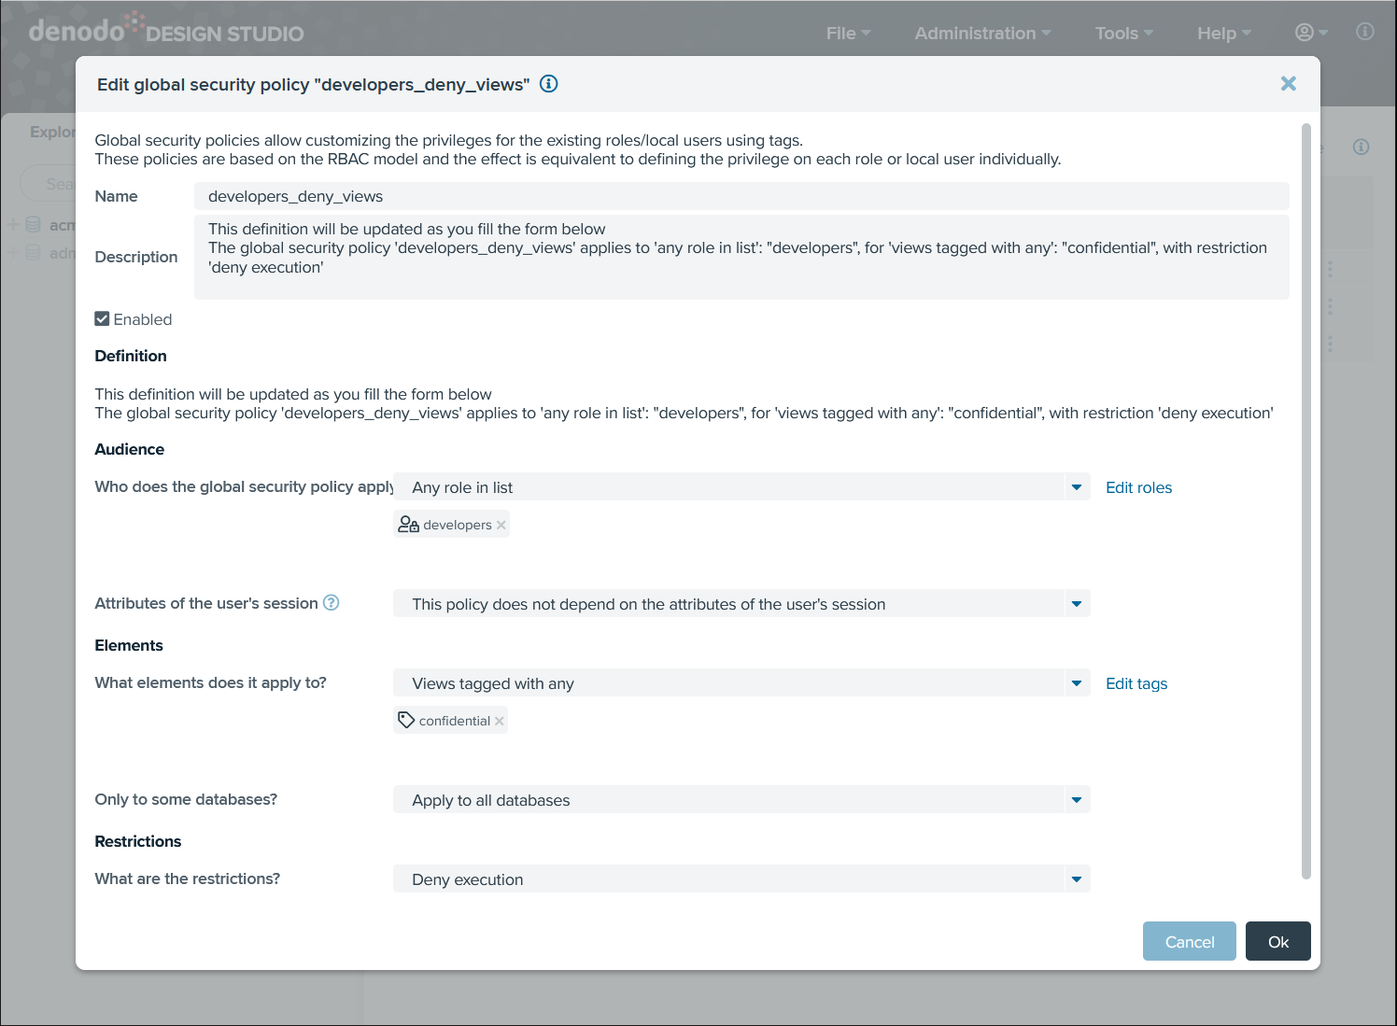Image resolution: width=1397 pixels, height=1026 pixels.
Task: Click the Elements section heading
Action: point(129,645)
